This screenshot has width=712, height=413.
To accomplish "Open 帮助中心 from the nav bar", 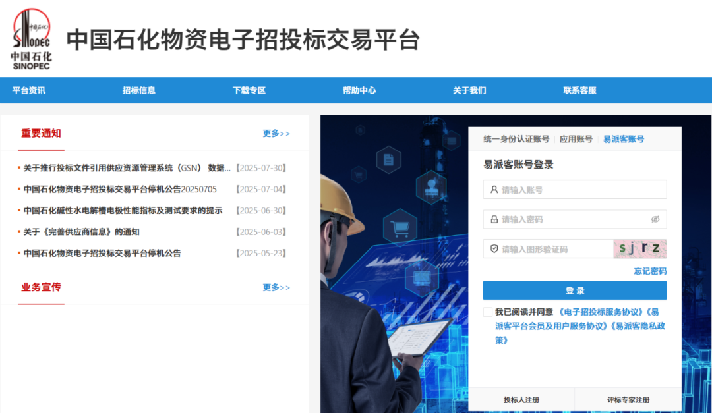I will (x=359, y=90).
